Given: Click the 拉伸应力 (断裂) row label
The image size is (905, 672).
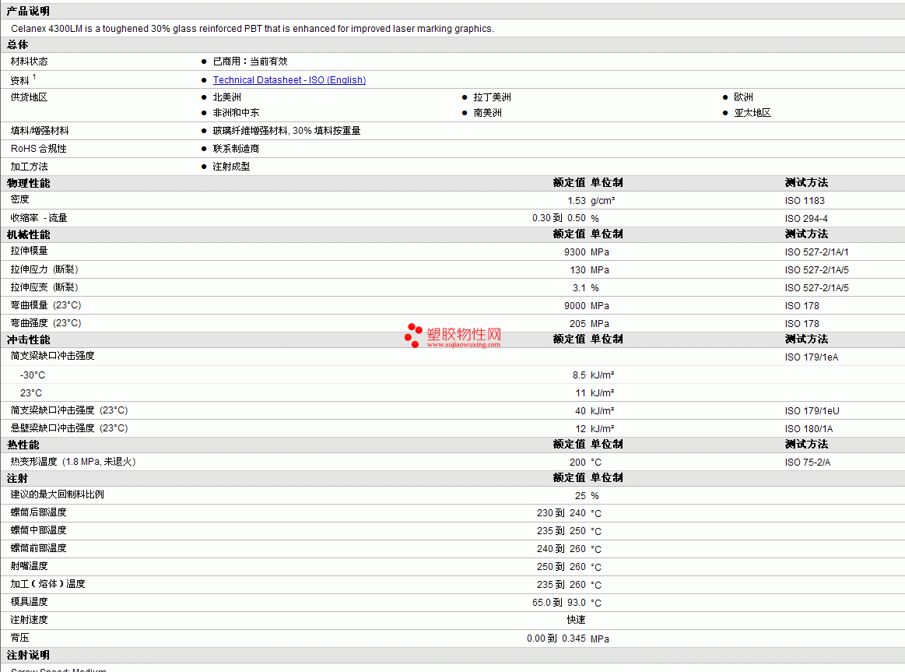Looking at the screenshot, I should 44,269.
